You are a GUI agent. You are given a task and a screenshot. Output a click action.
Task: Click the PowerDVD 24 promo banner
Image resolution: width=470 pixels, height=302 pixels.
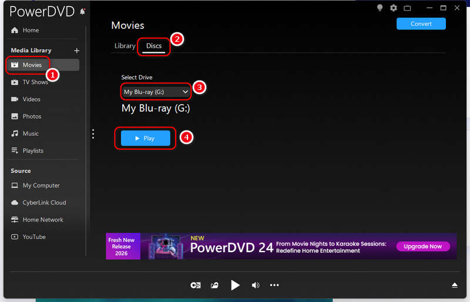click(x=281, y=246)
